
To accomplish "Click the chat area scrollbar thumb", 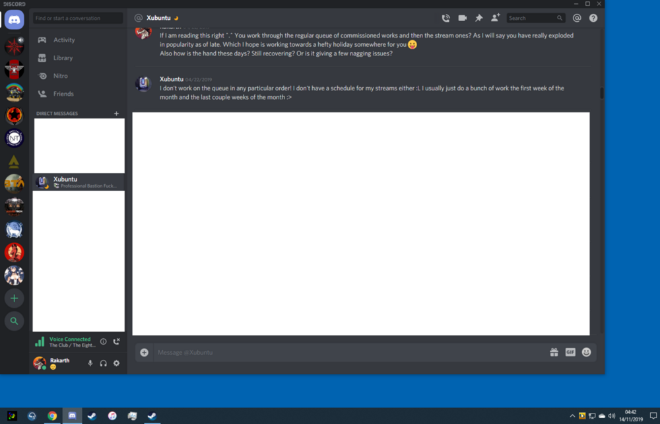I will [602, 92].
